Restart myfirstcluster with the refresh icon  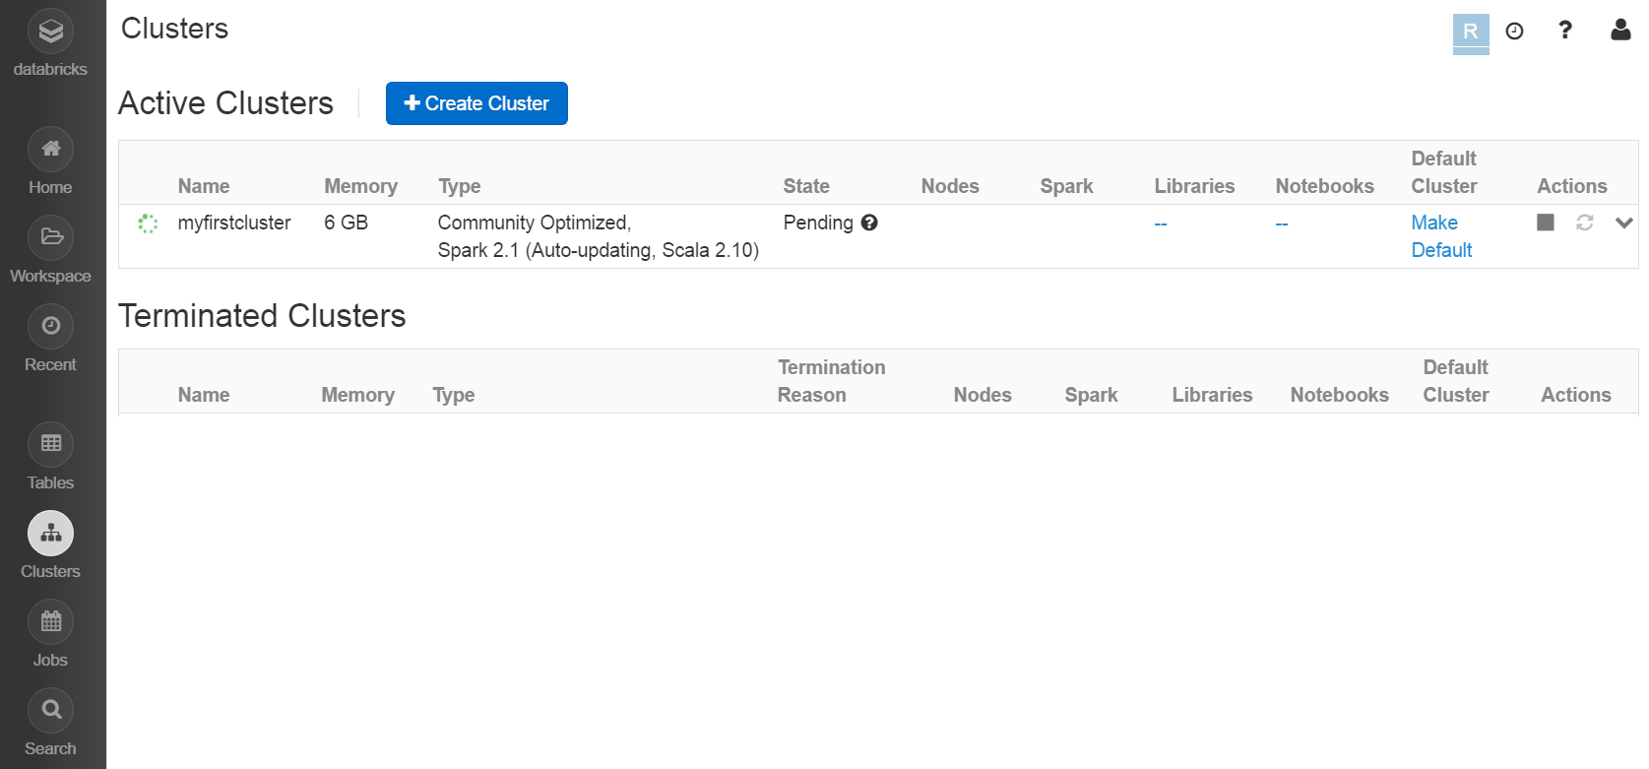pos(1585,223)
